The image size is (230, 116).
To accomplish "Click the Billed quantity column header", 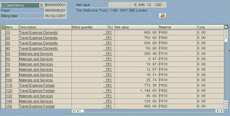I will pyautogui.click(x=89, y=27).
